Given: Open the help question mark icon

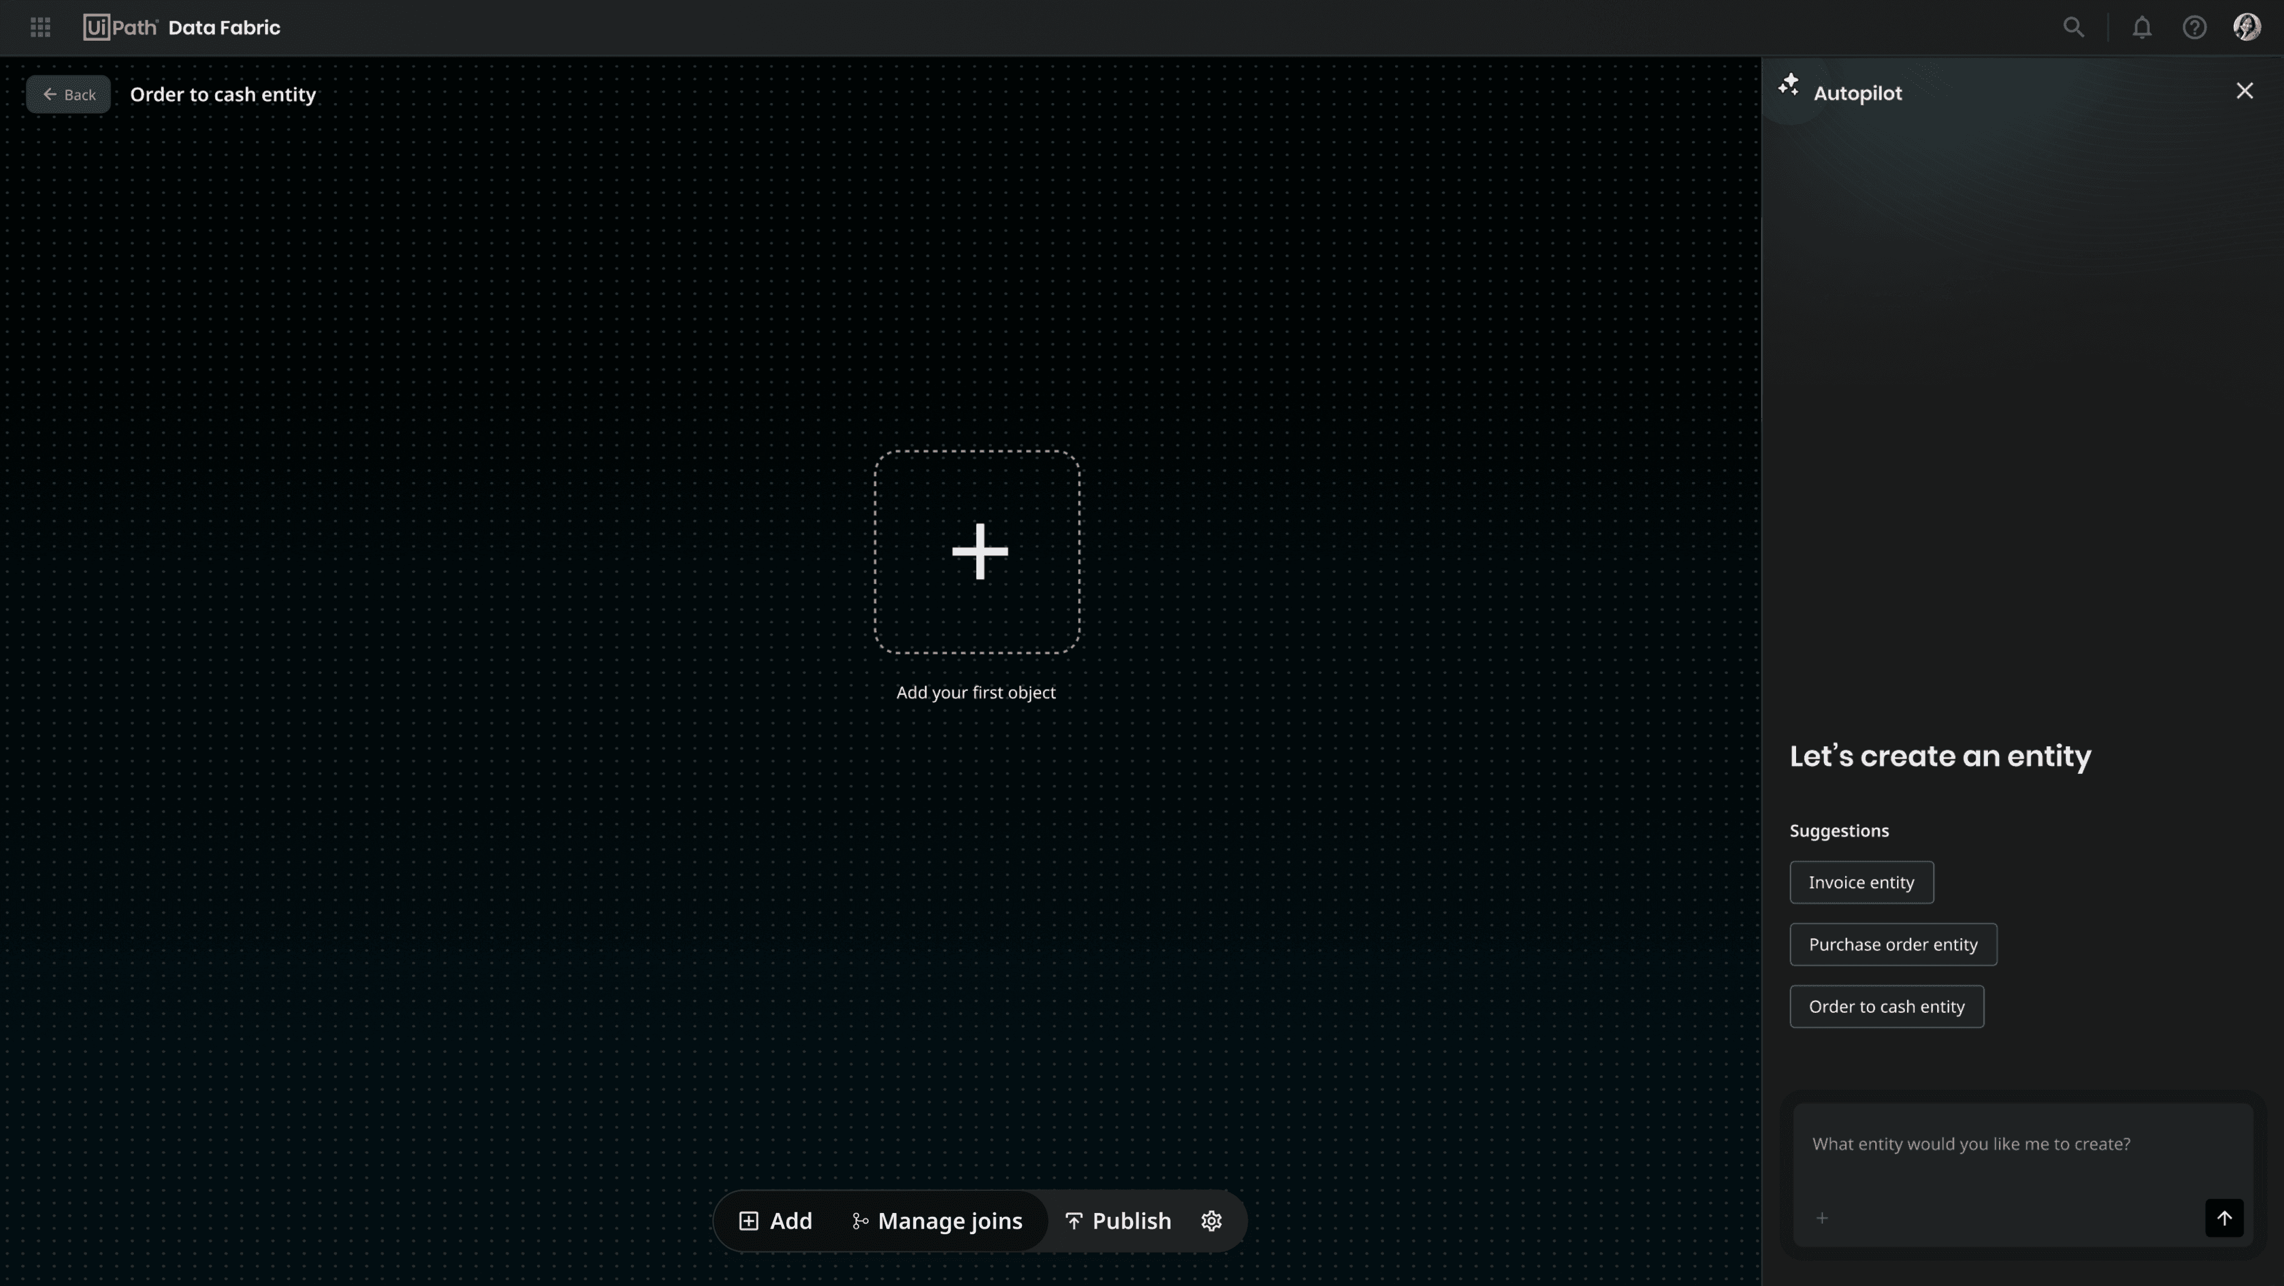Looking at the screenshot, I should click(2194, 27).
